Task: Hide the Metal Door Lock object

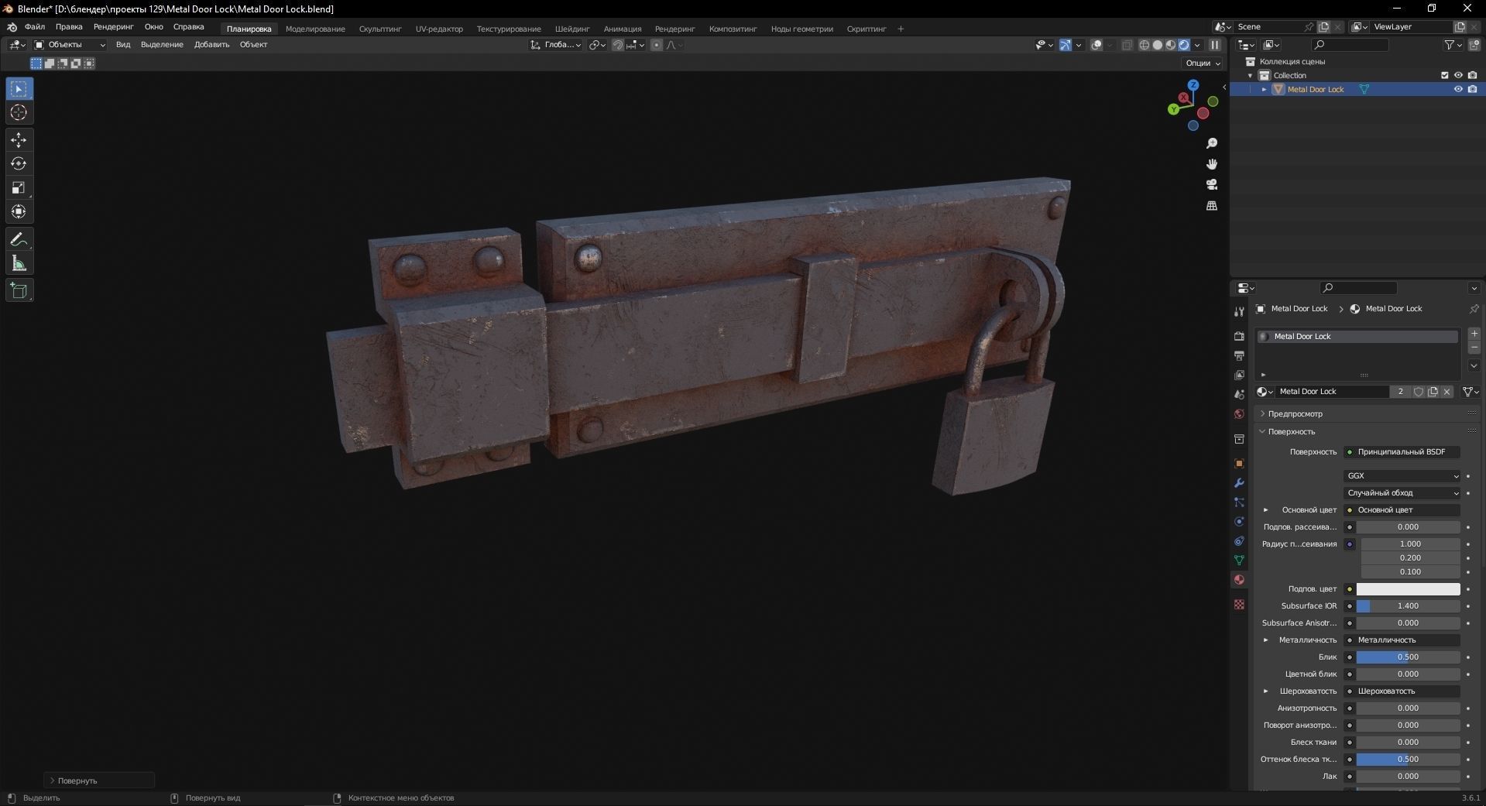Action: pyautogui.click(x=1458, y=89)
